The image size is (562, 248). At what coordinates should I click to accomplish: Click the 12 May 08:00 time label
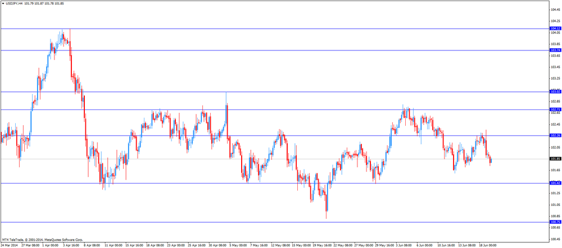point(280,246)
